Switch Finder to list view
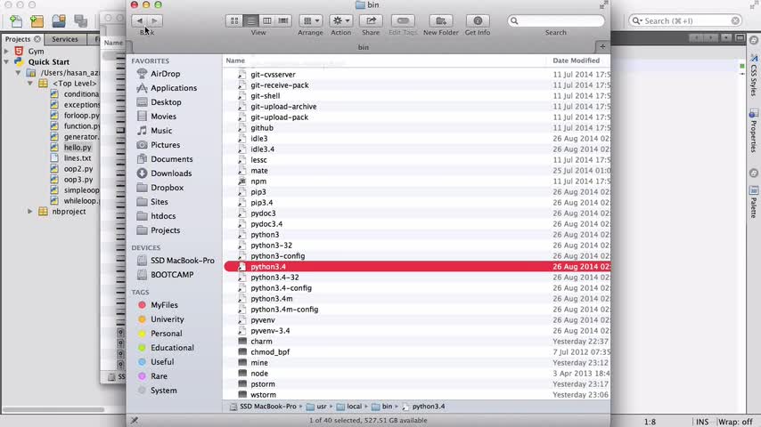The width and height of the screenshot is (761, 427). 251,20
